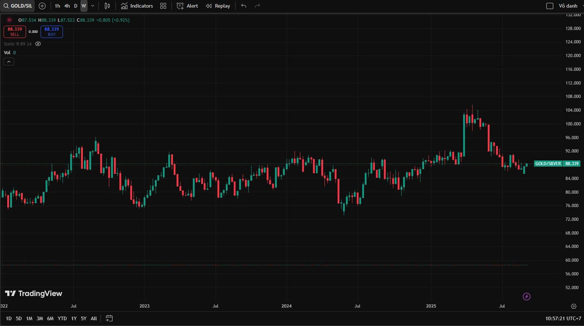Switch to the 4h timeframe
The image size is (584, 326).
click(67, 6)
